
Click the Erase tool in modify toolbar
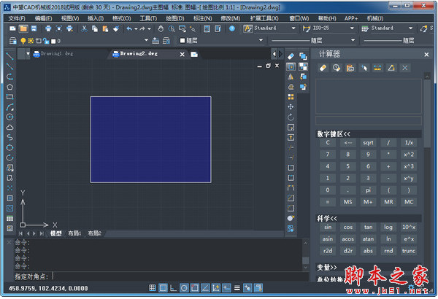pos(291,56)
